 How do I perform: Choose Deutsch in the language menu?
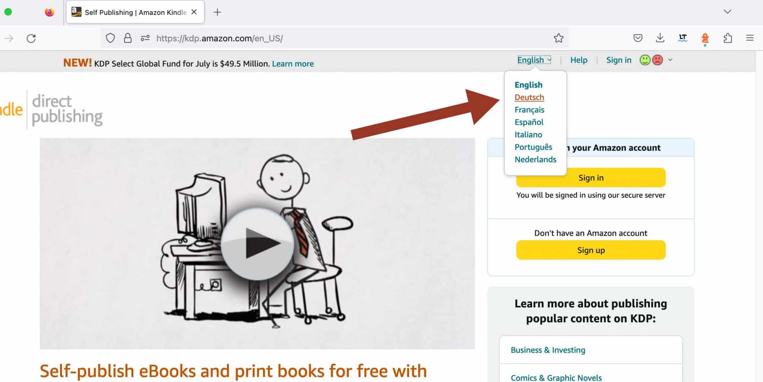[x=529, y=97]
